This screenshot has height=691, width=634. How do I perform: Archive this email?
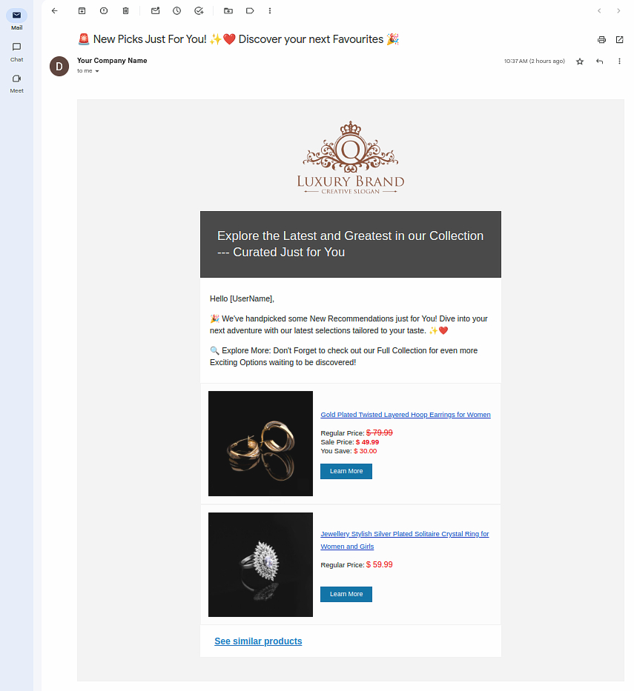[82, 10]
